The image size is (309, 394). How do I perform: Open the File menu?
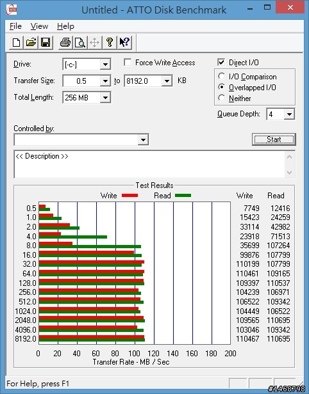(x=15, y=26)
